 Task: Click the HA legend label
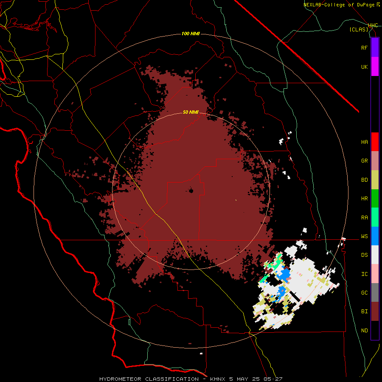pyautogui.click(x=364, y=142)
